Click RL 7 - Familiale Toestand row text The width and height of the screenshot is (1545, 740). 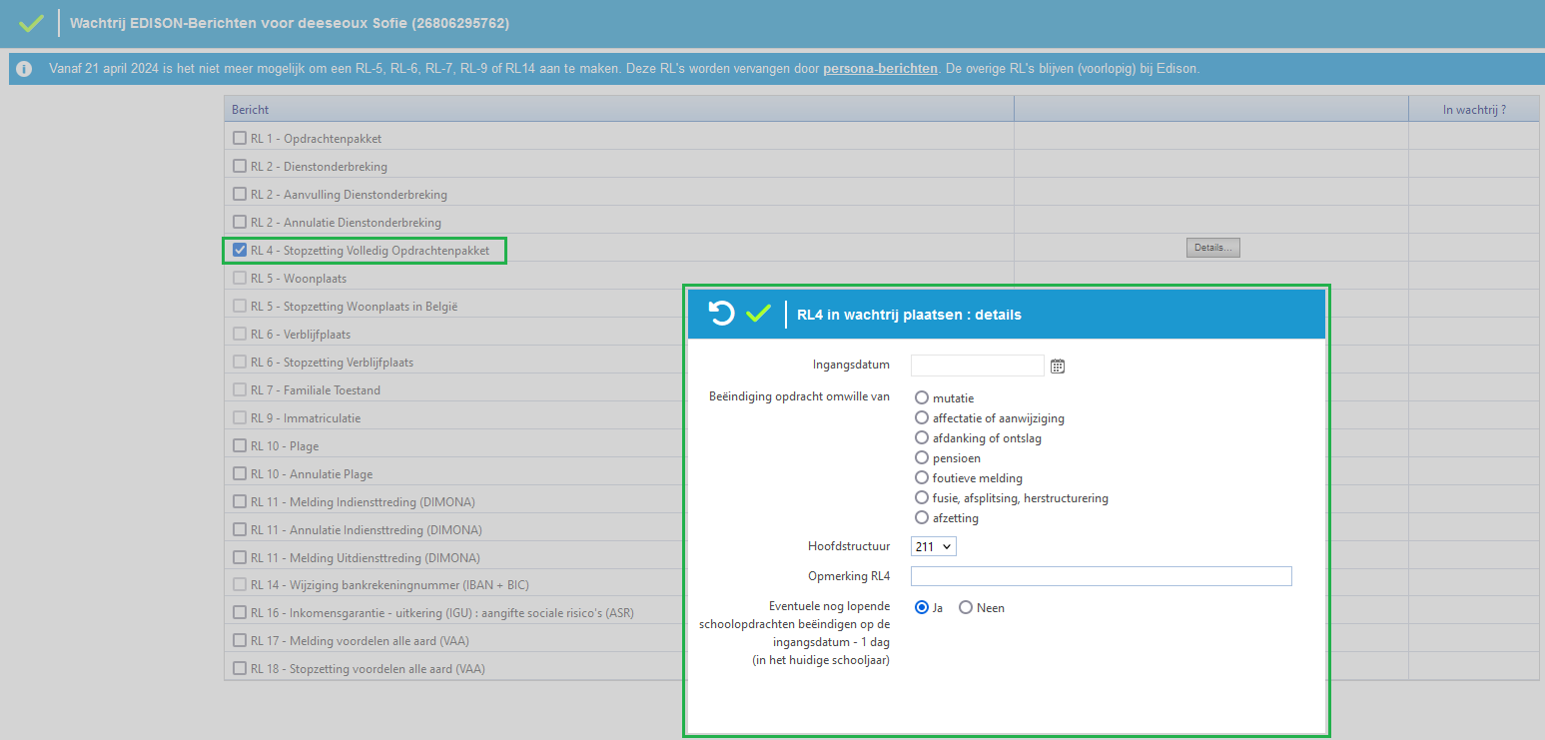click(x=316, y=390)
